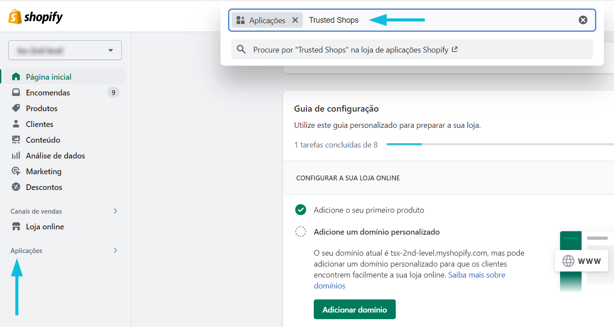Click the Conteúdo image icon
614x327 pixels.
(x=16, y=140)
